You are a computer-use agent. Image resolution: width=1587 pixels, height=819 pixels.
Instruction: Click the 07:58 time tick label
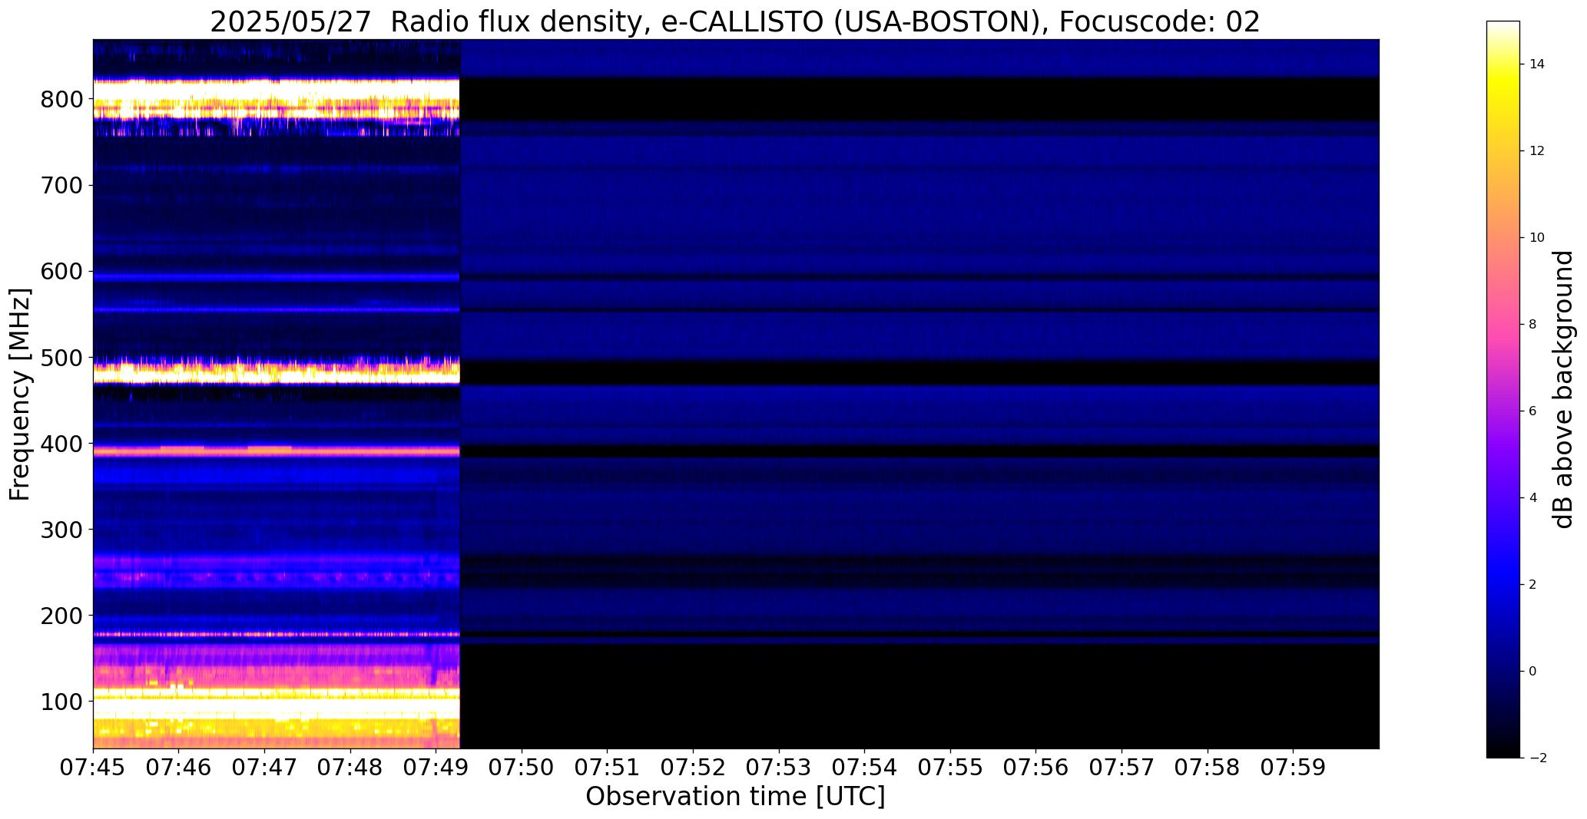1208,768
